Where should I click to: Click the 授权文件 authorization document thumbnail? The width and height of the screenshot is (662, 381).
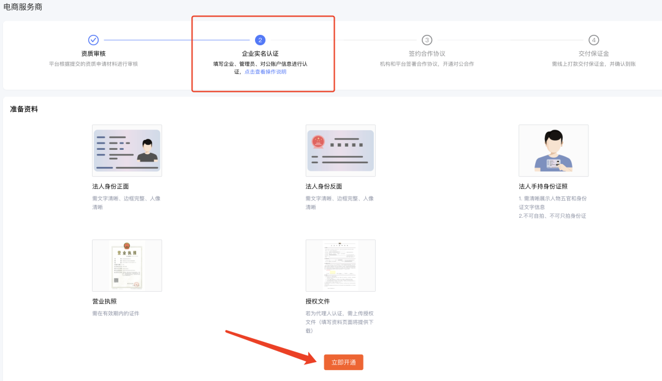[x=340, y=265]
